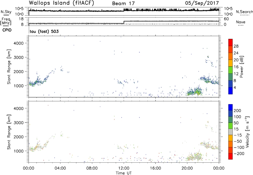Click the 'Slant Range [km]' label of the power panel
The image size is (253, 175).
point(9,67)
